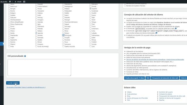This screenshot has width=187, height=105.
Task: Open tutorial icon next to [gtranslate] shortcode
Action: pyautogui.click(x=176, y=29)
